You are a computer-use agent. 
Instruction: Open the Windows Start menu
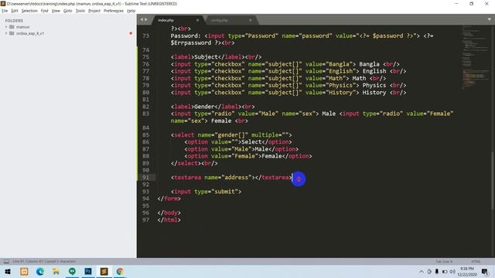coord(8,271)
